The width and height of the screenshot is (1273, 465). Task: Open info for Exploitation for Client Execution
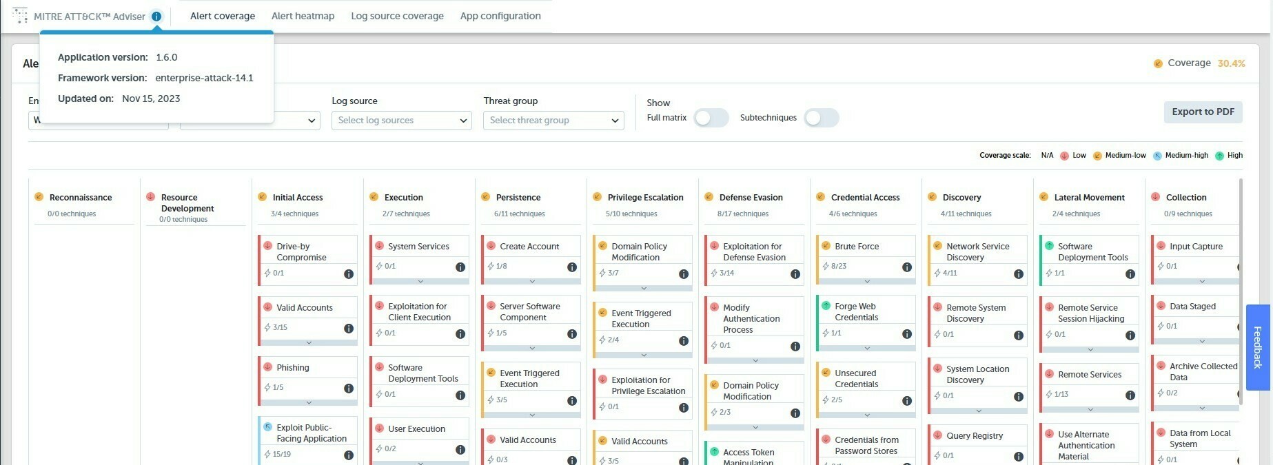point(460,334)
